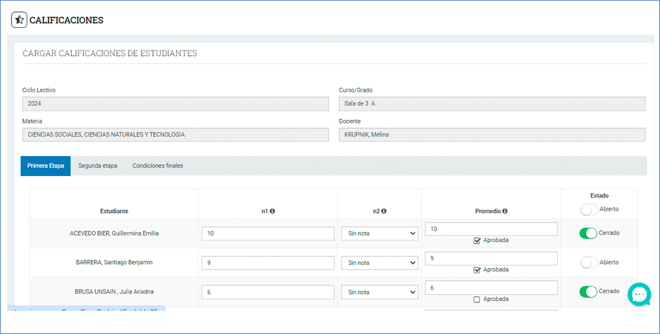Switch to the Segunda etapa tab
Image resolution: width=660 pixels, height=334 pixels.
[98, 166]
